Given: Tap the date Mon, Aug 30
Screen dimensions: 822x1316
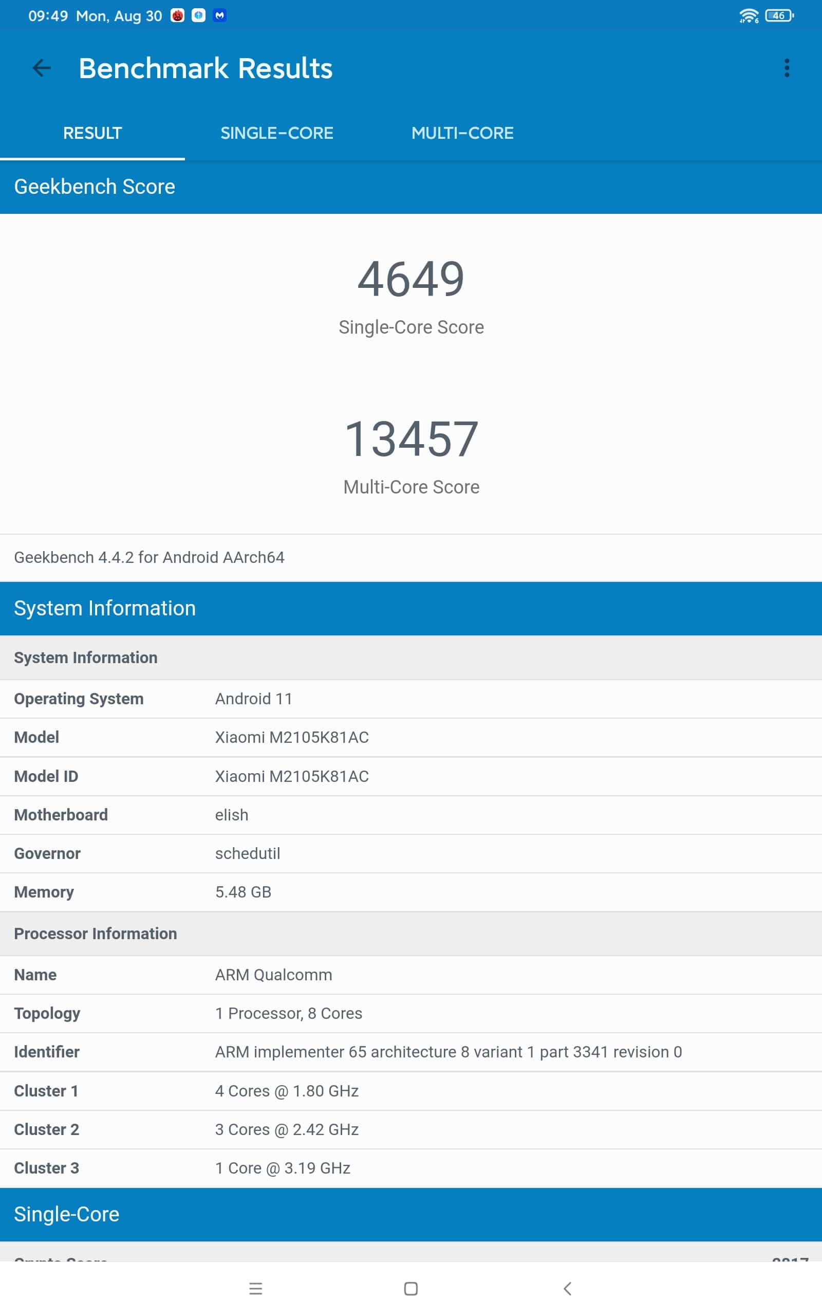Looking at the screenshot, I should (119, 16).
